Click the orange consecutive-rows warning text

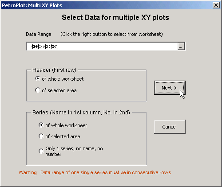95,172
